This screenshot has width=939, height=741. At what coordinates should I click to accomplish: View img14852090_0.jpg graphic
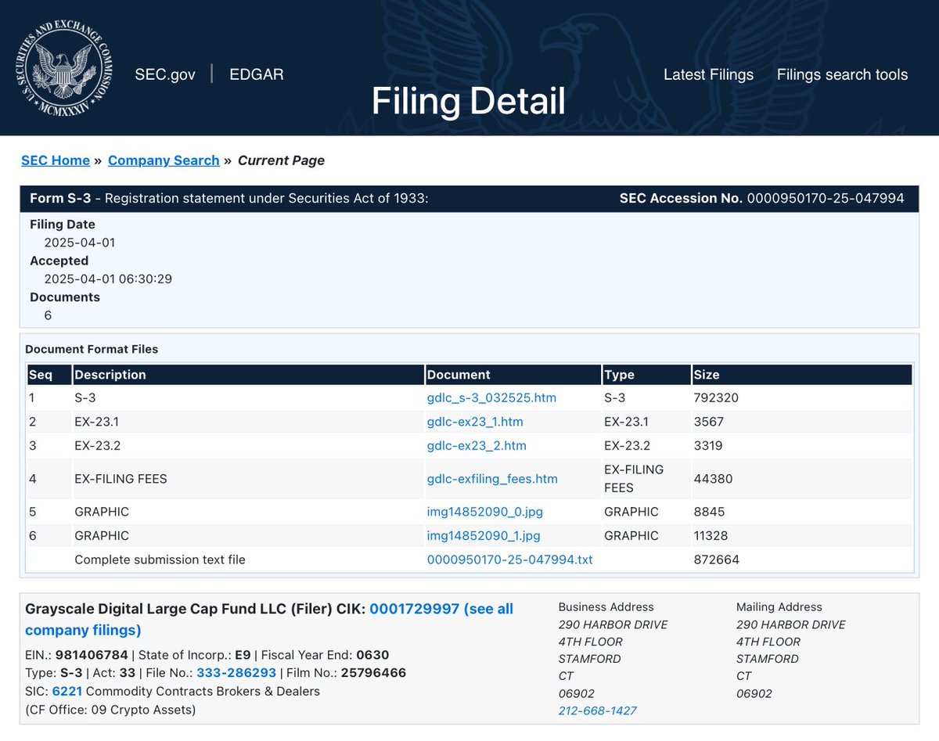click(x=485, y=512)
